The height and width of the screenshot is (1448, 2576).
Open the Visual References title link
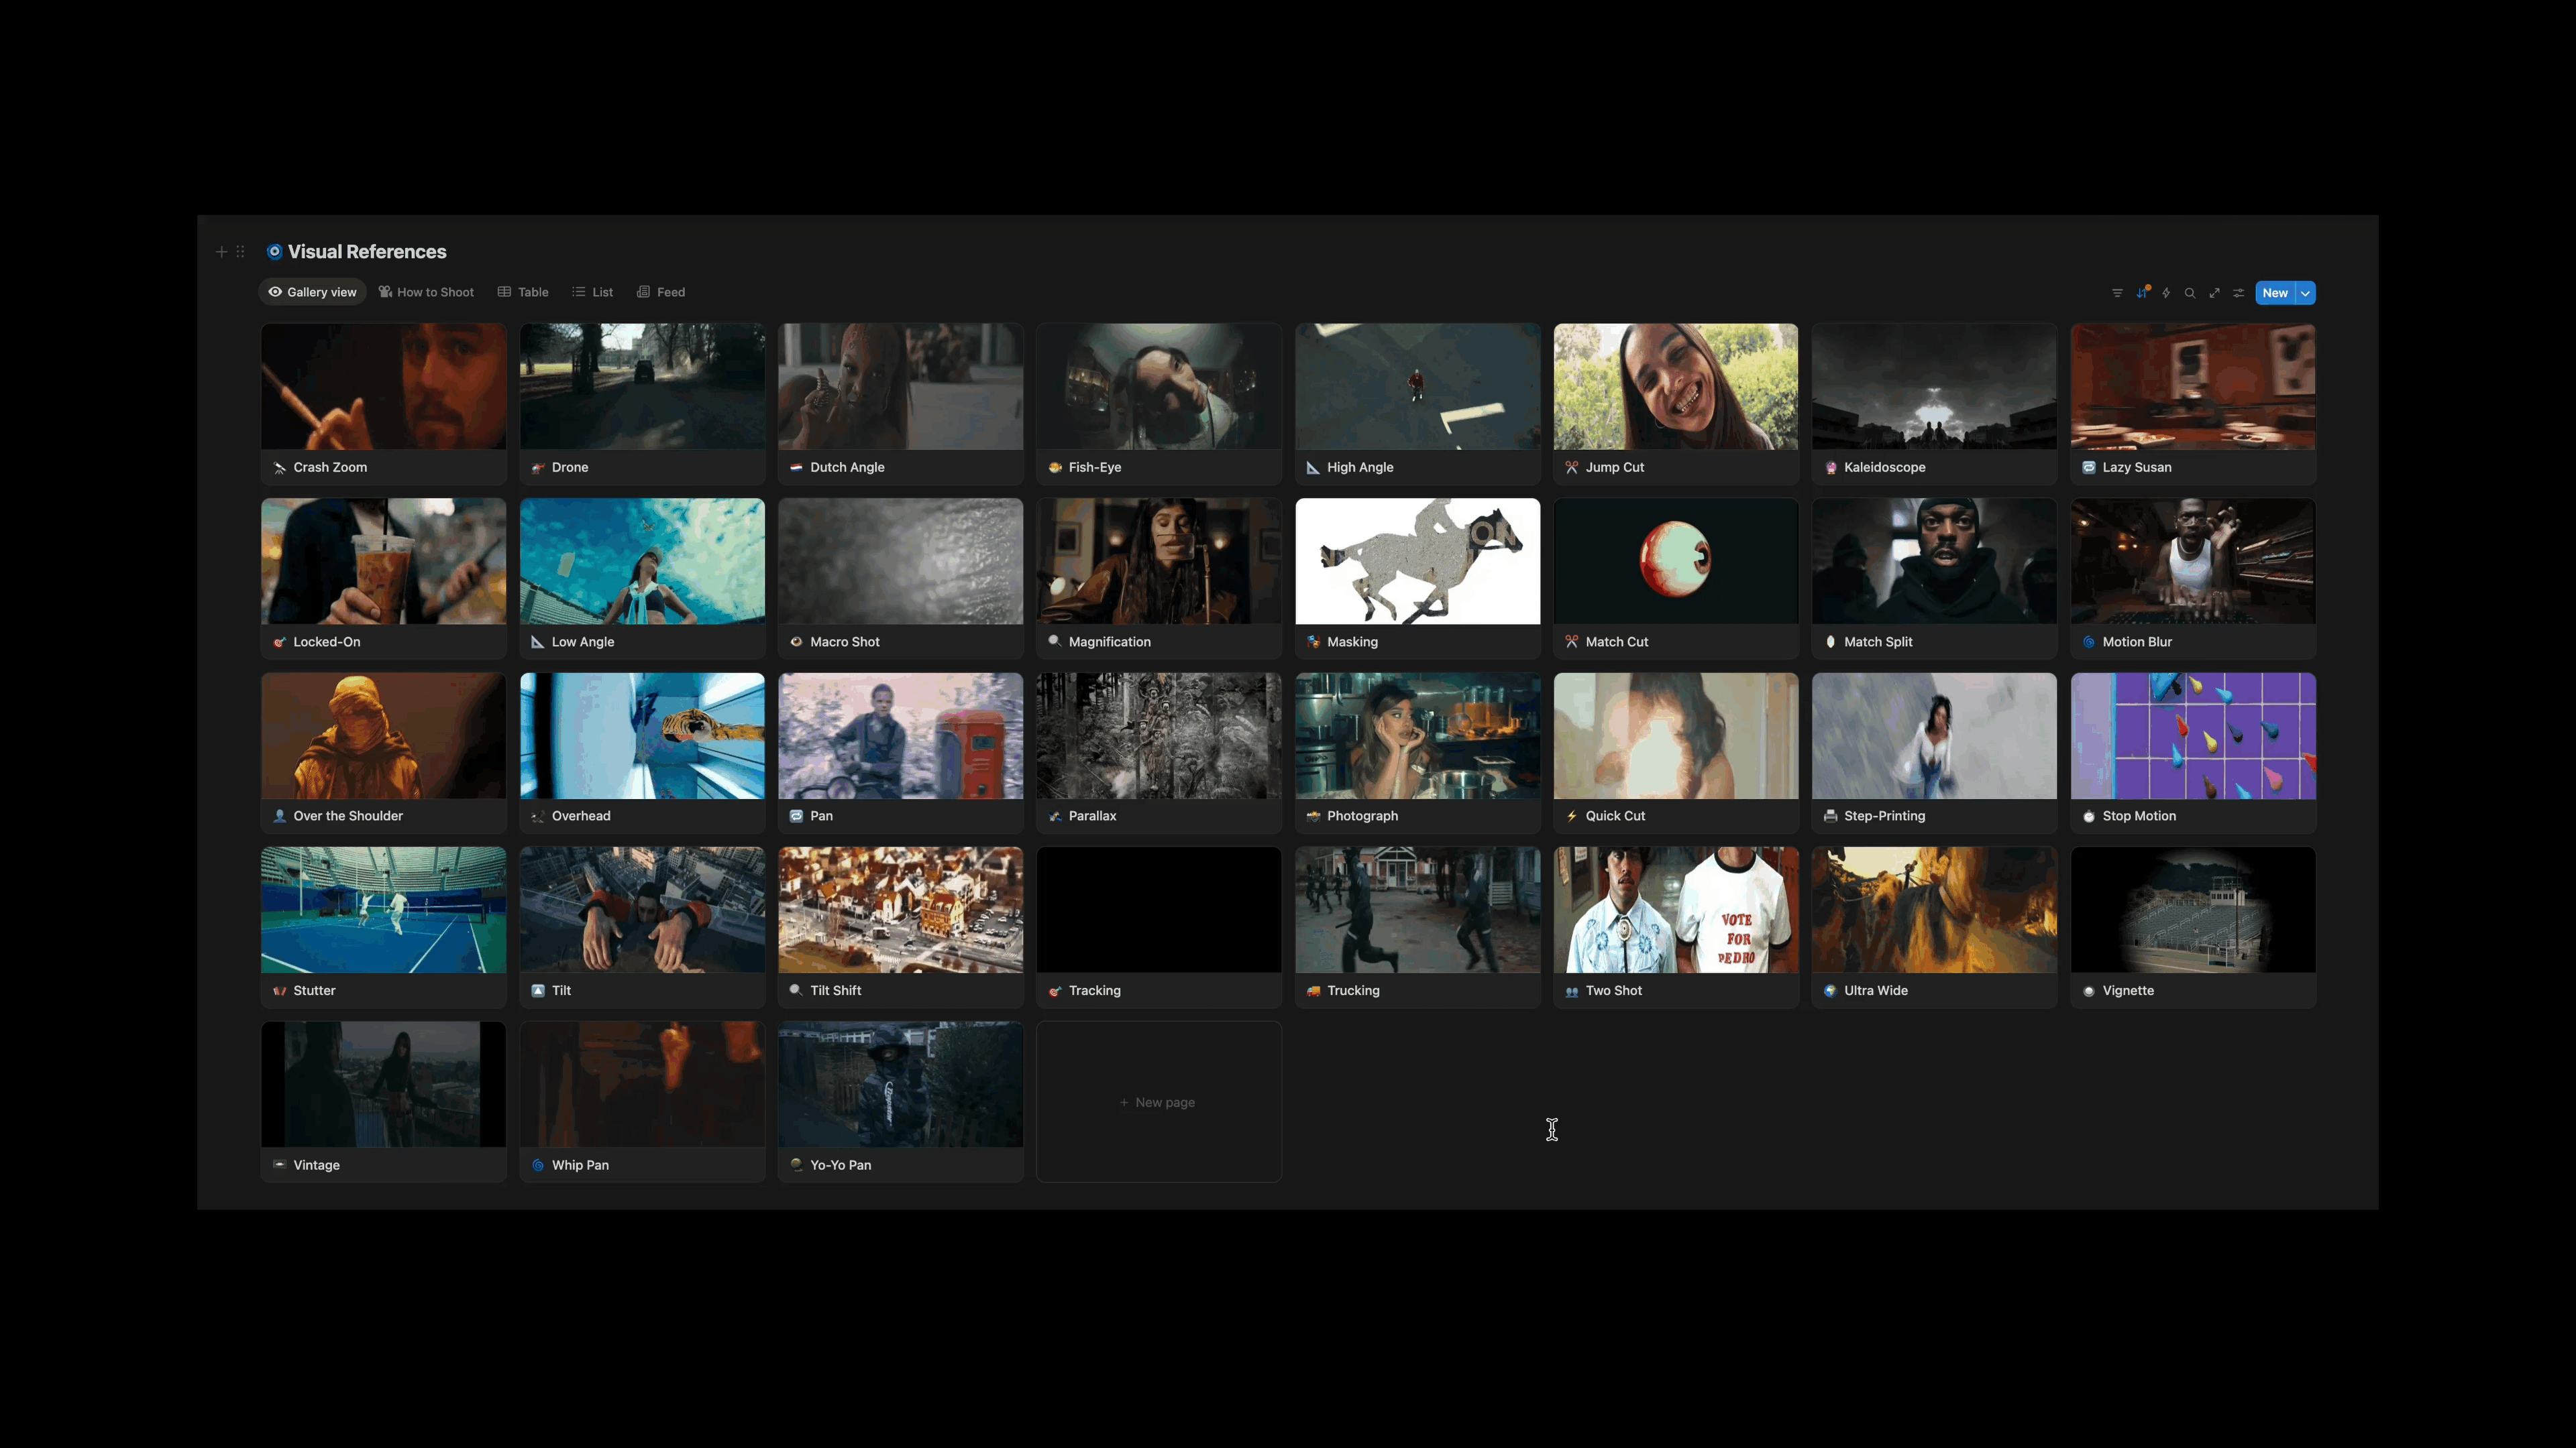pos(366,252)
